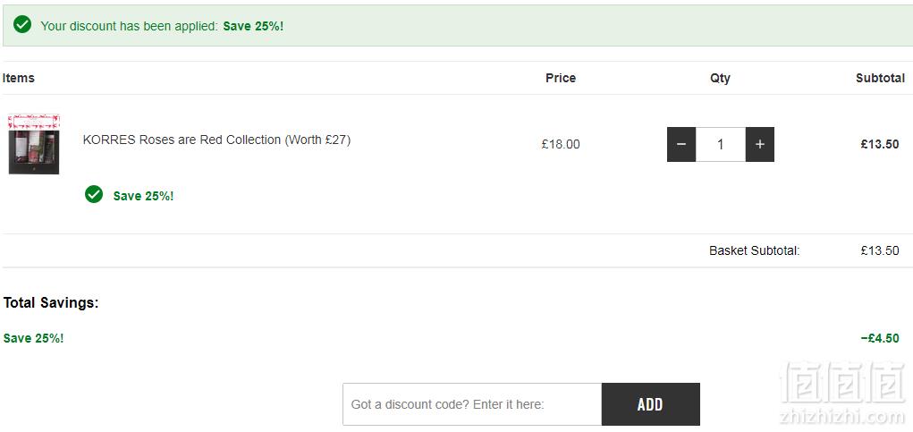Click the Items column header

tap(18, 78)
